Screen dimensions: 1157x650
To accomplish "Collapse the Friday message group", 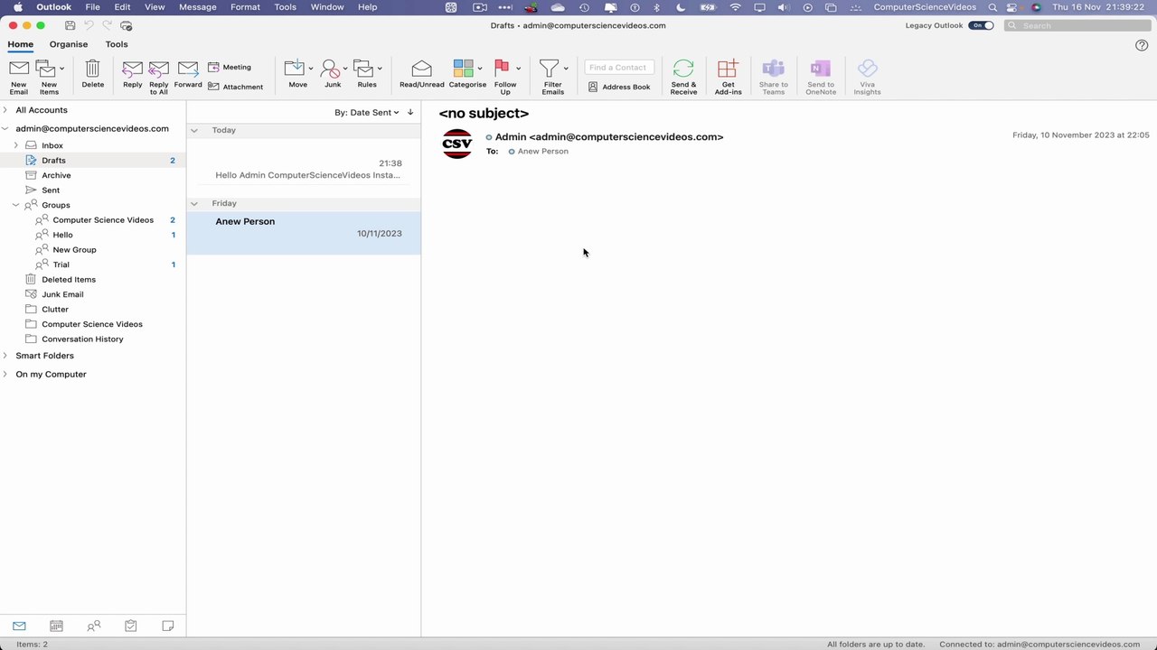I will [x=193, y=203].
